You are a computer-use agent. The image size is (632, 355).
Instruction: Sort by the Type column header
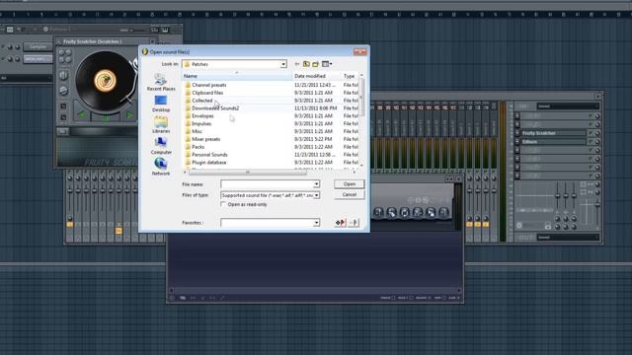(350, 76)
